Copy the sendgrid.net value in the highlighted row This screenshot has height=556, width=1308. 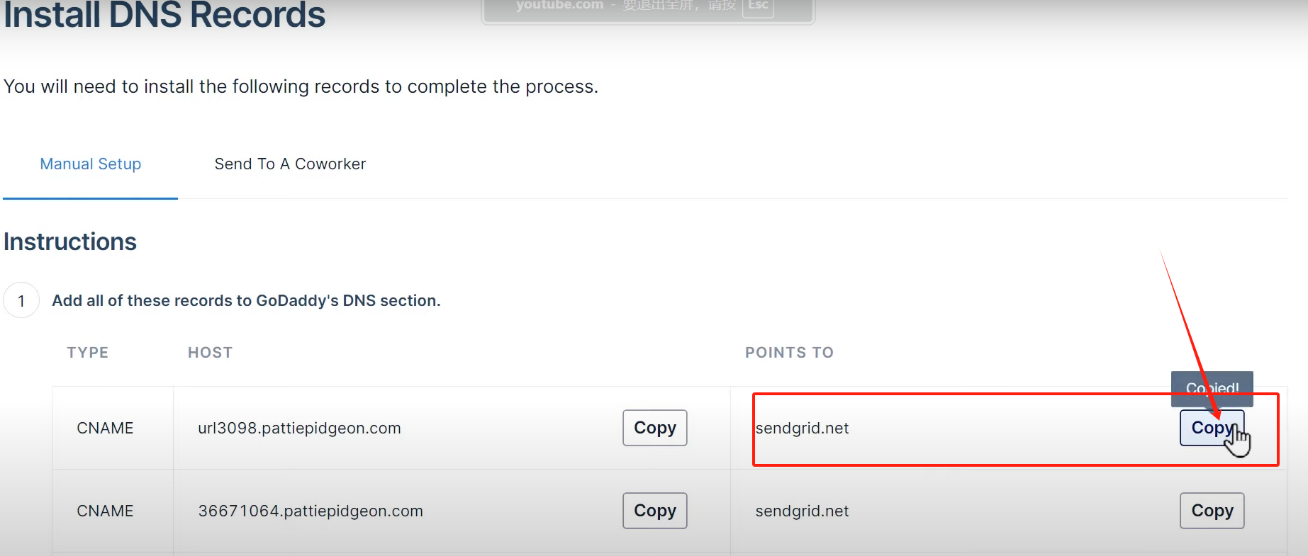point(1212,428)
